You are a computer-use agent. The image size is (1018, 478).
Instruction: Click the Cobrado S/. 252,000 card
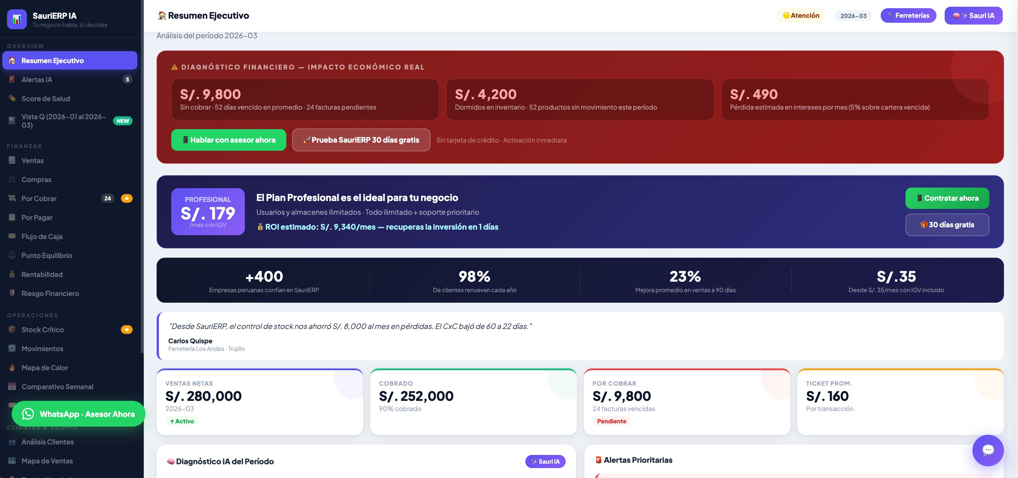[x=473, y=402]
